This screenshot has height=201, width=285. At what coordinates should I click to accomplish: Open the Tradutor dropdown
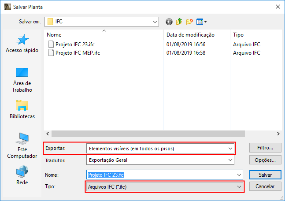click(x=230, y=160)
